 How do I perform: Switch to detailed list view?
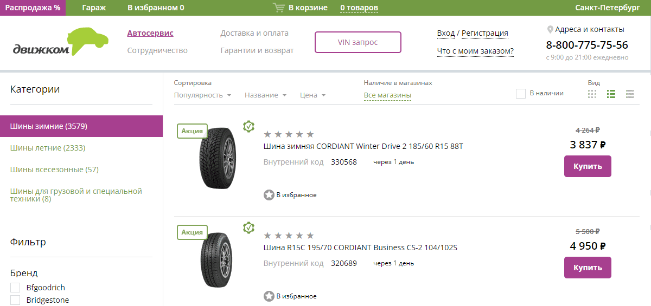click(611, 94)
